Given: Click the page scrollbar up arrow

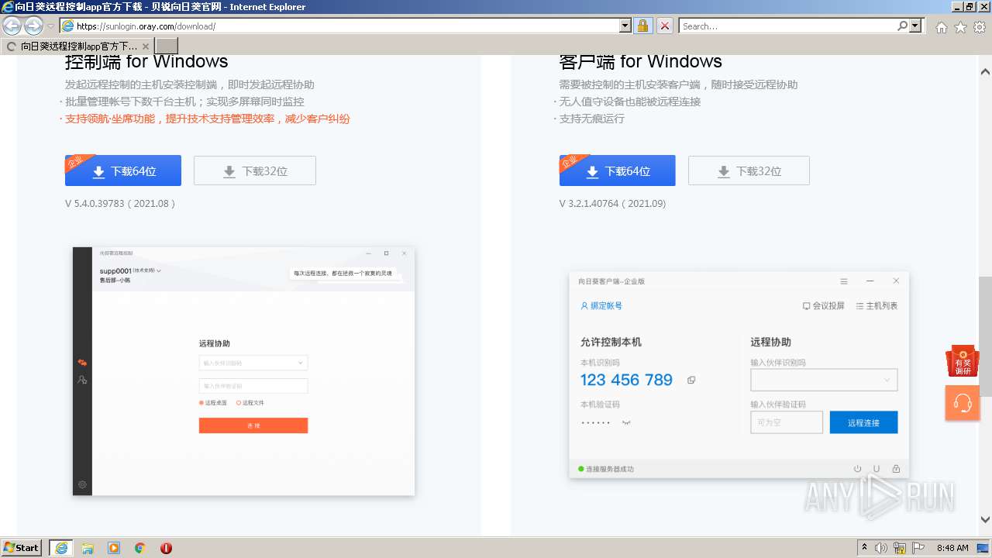Looking at the screenshot, I should tap(985, 72).
